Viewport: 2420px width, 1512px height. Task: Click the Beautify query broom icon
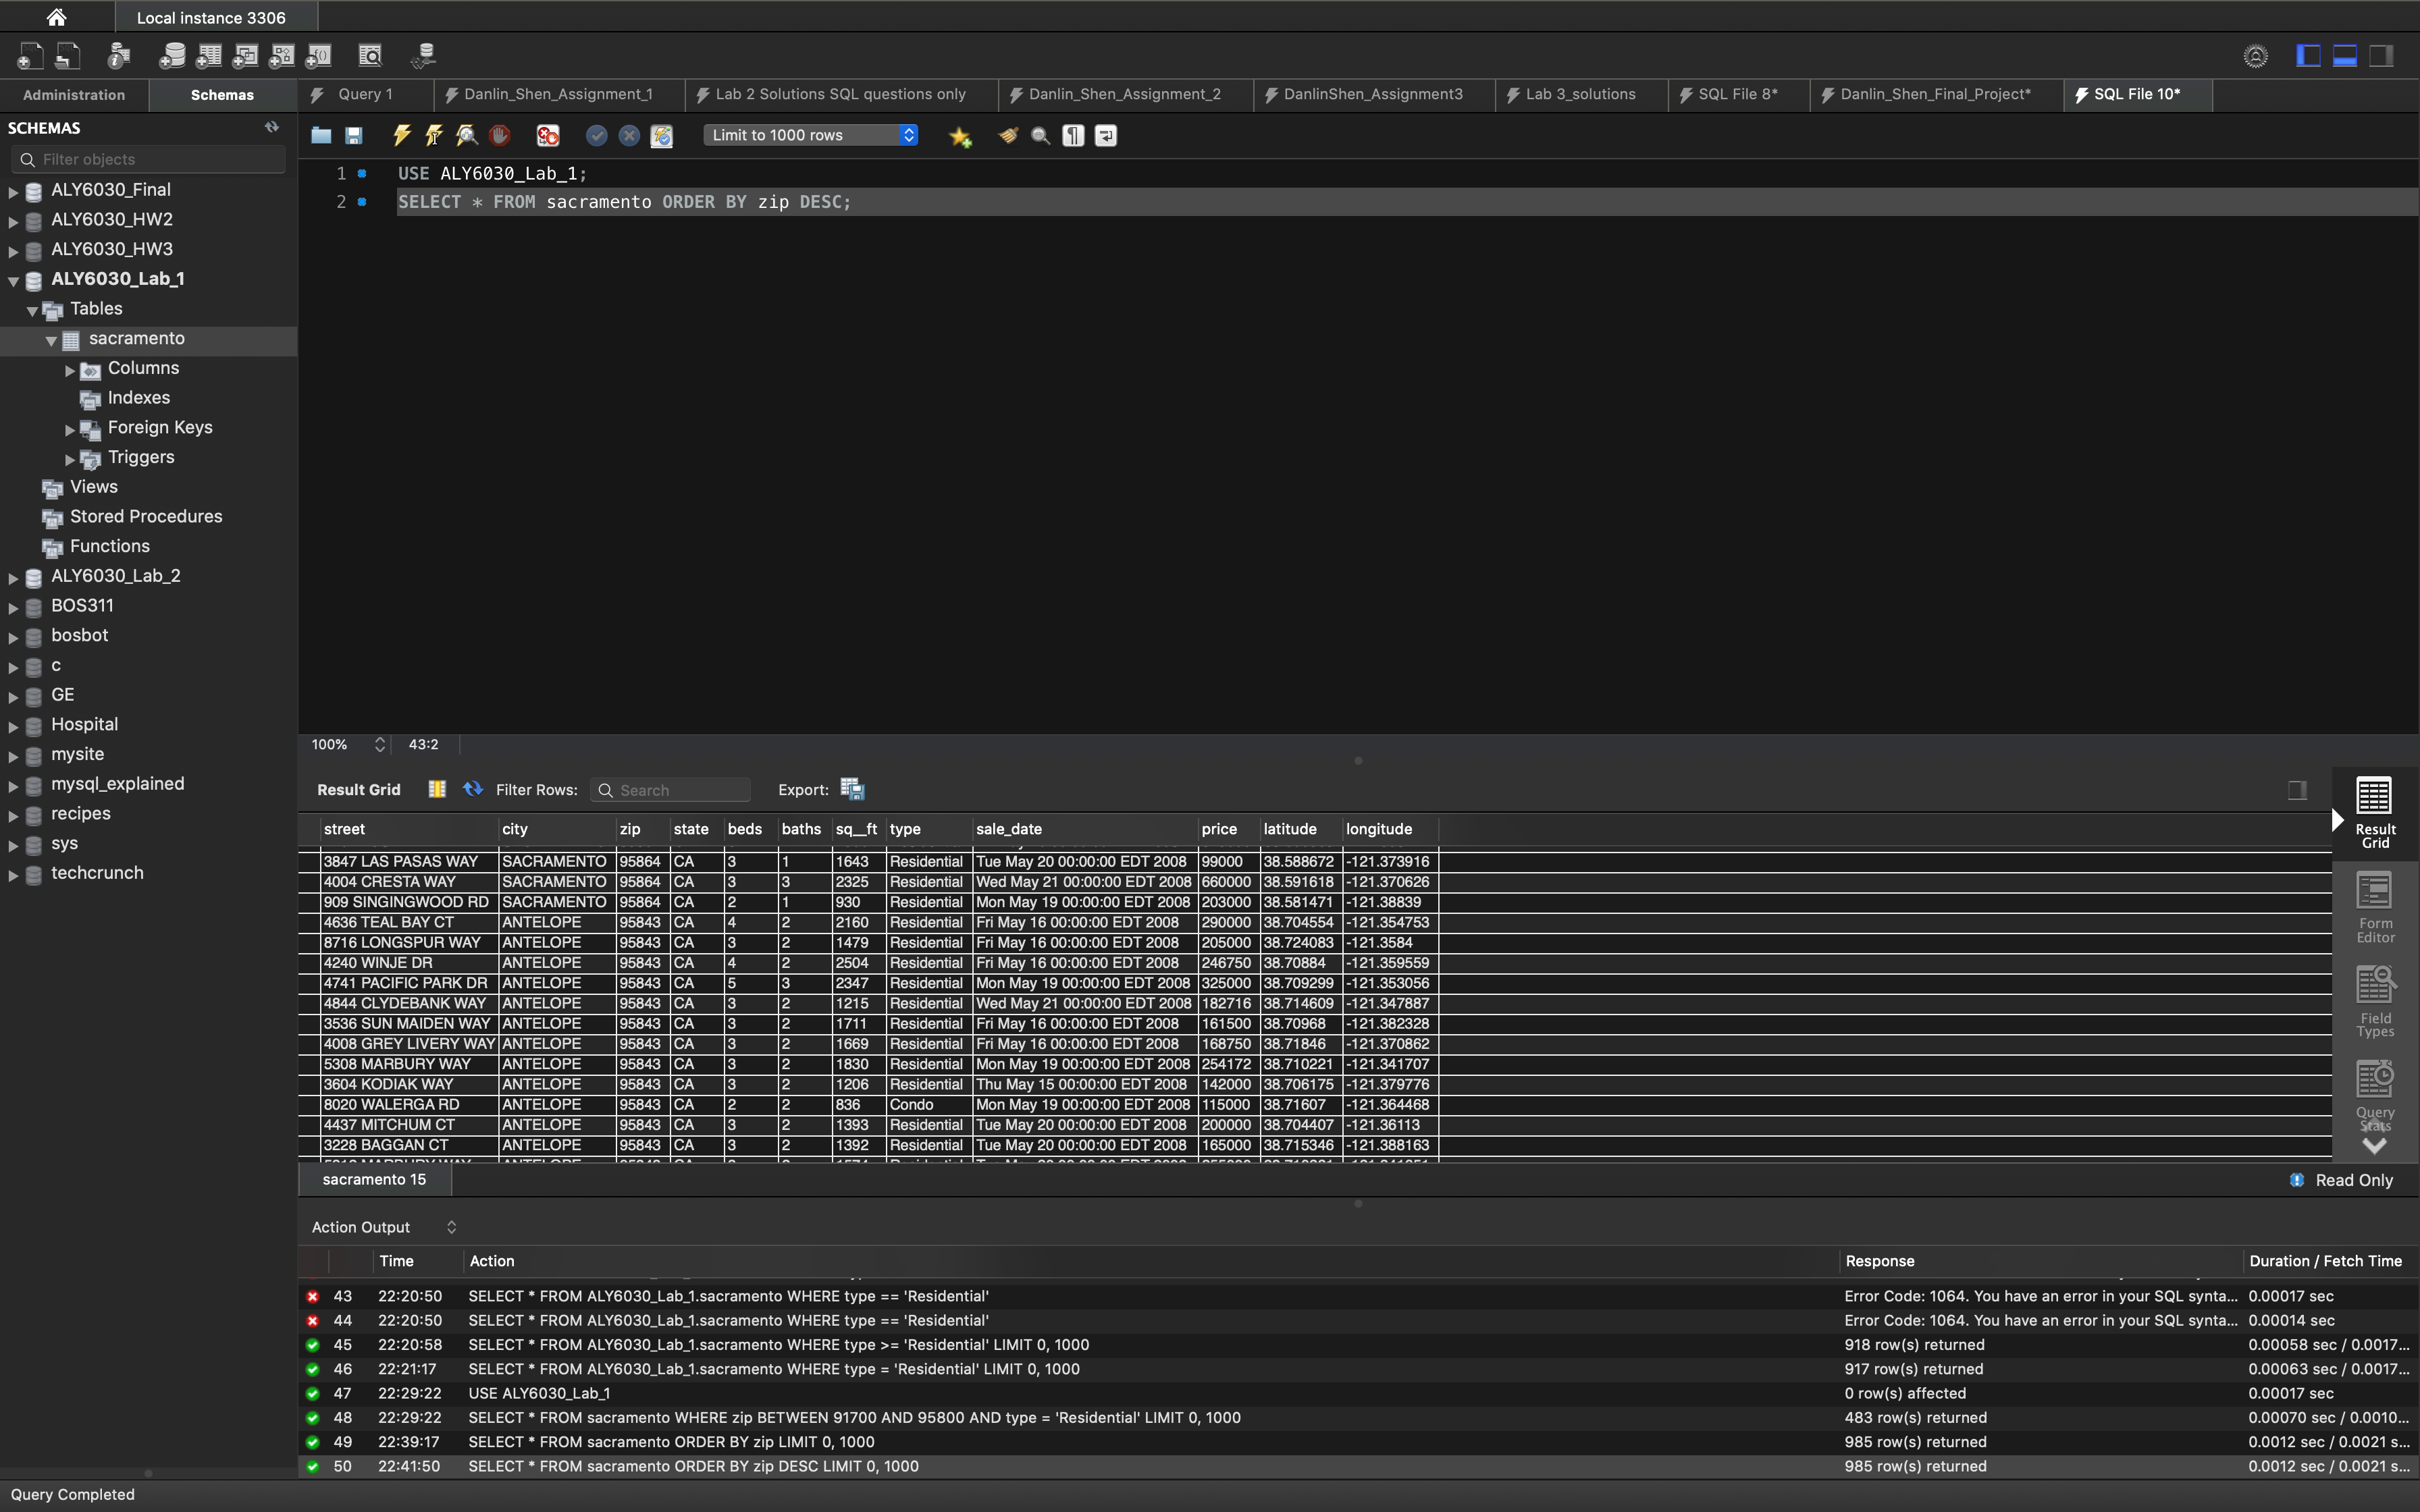coord(1008,135)
